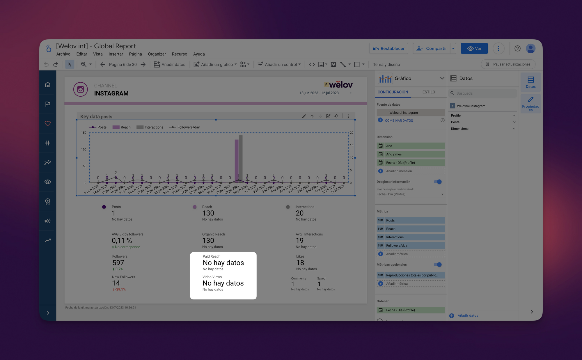Click the Undo arrow in toolbar
Viewport: 582px width, 360px height.
coord(46,64)
